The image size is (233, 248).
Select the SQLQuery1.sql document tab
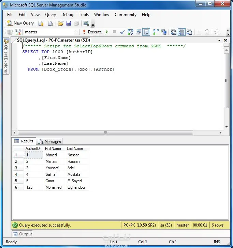53,40
